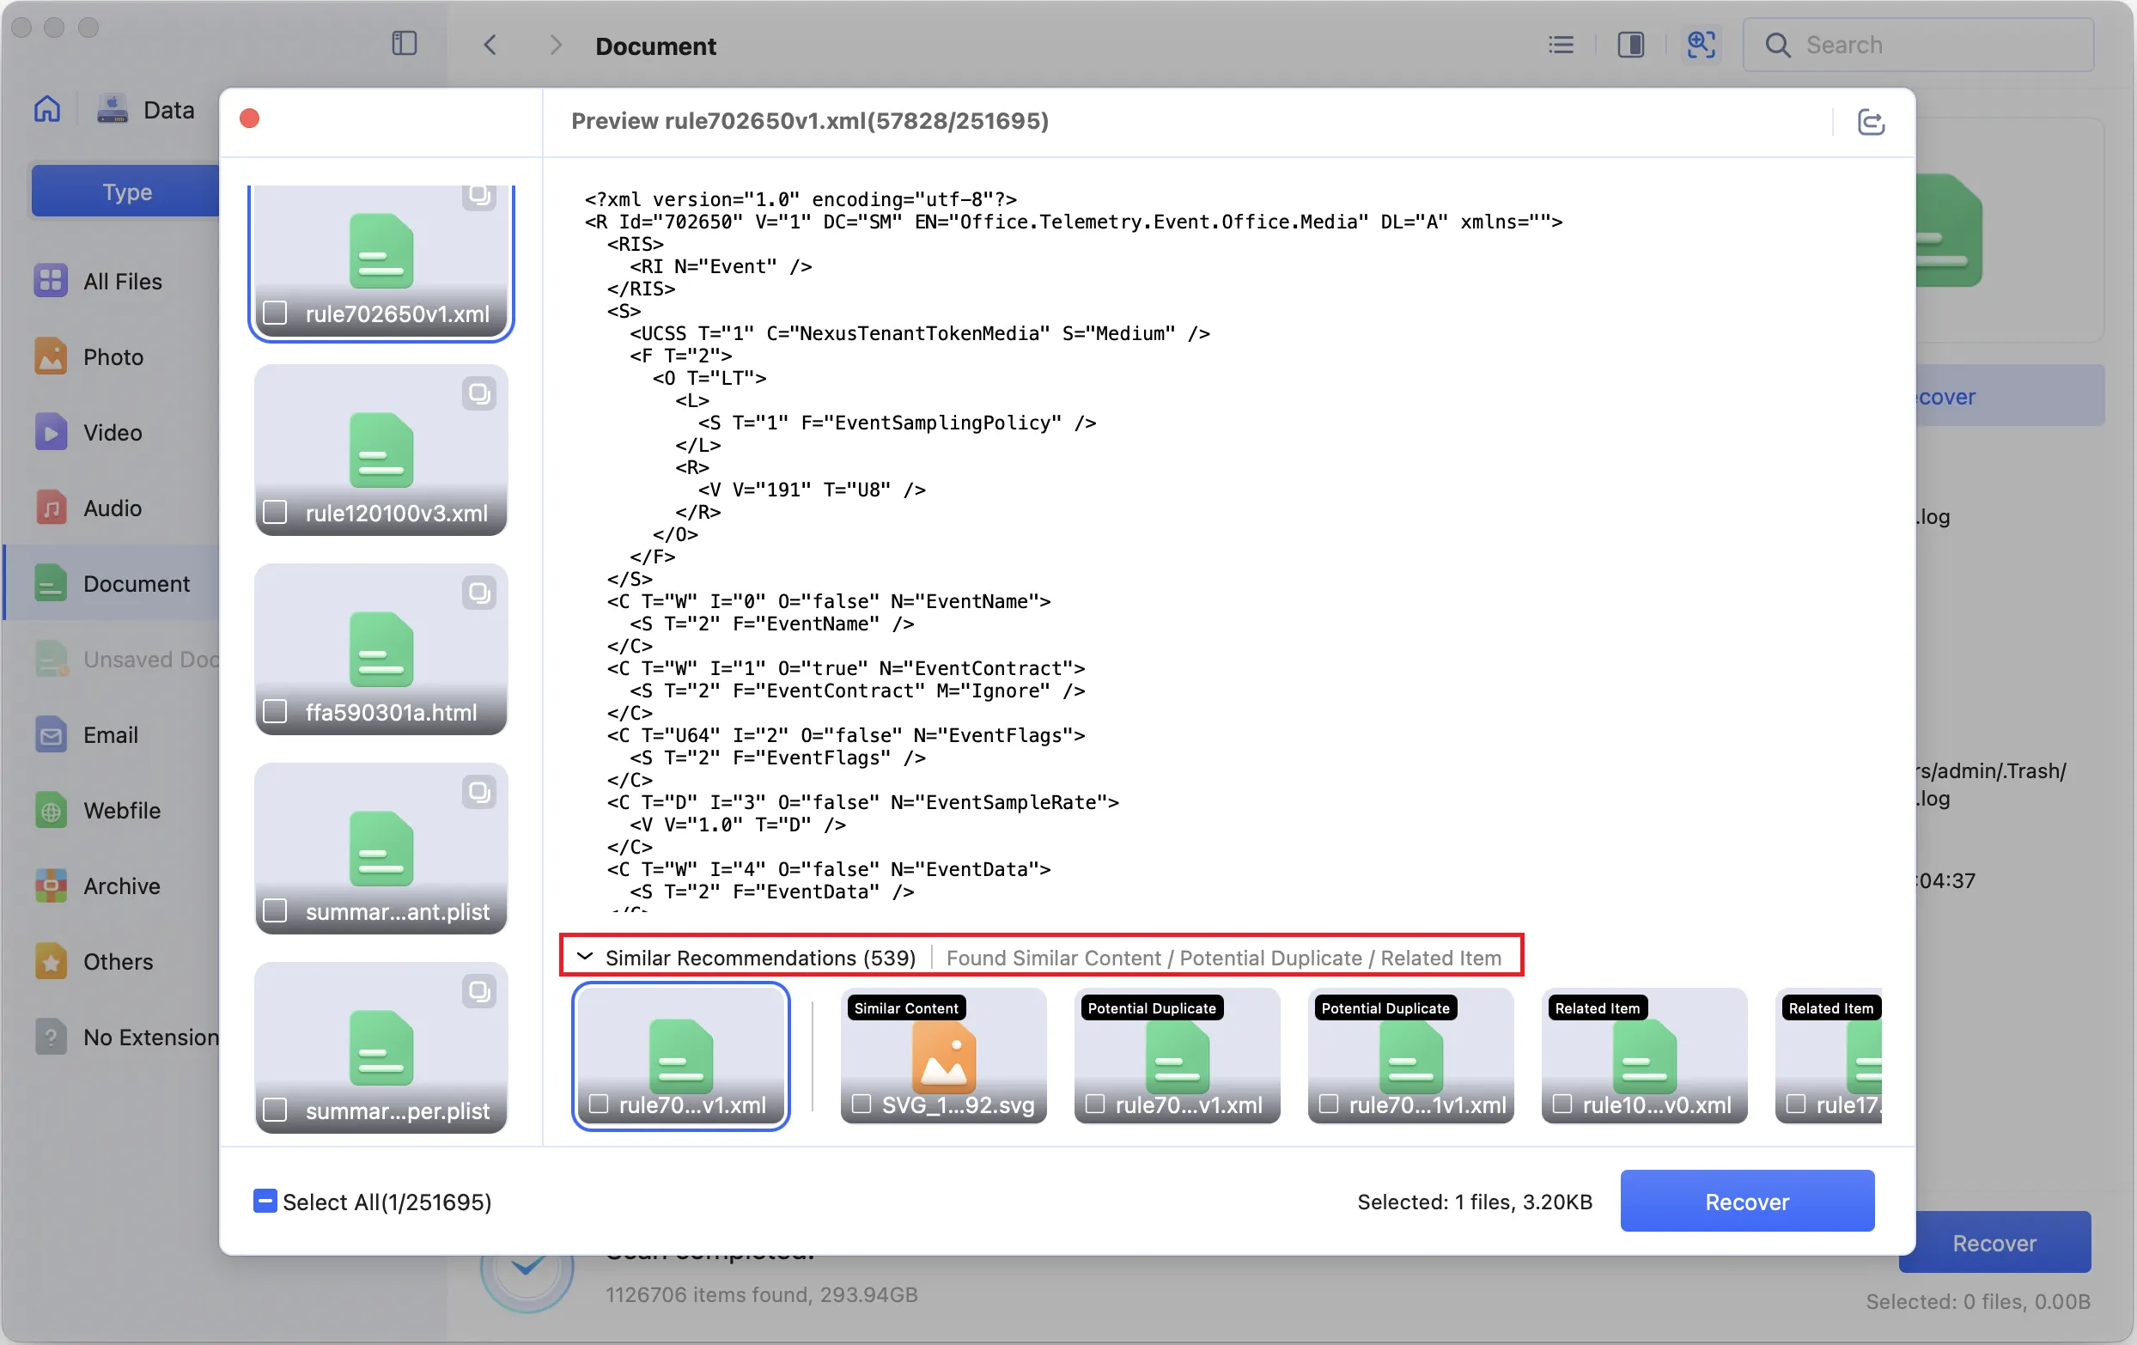Click the Recover button in the preview dialog
The width and height of the screenshot is (2137, 1345).
(1746, 1201)
